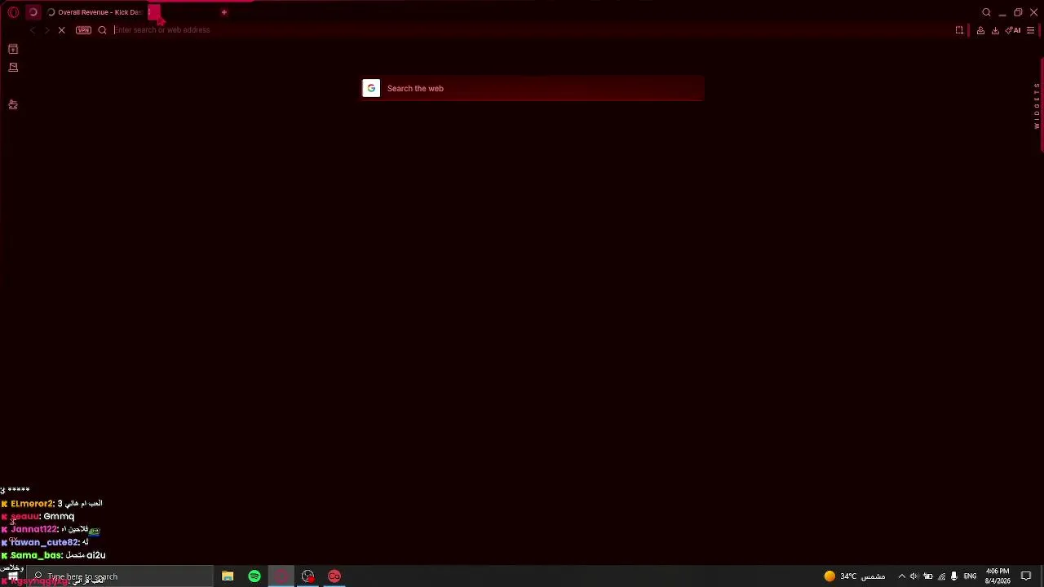
Task: Click chat username rawan_cute82
Action: pos(44,543)
